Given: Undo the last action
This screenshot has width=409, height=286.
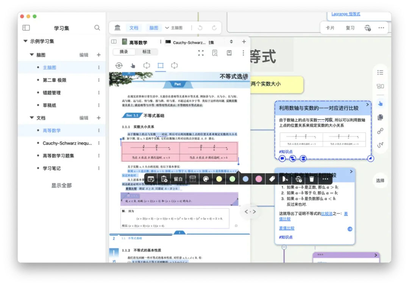Looking at the screenshot, I should click(x=200, y=28).
